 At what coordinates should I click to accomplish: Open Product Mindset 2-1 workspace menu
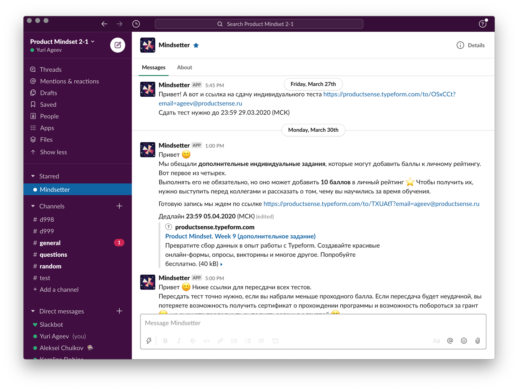pos(63,42)
